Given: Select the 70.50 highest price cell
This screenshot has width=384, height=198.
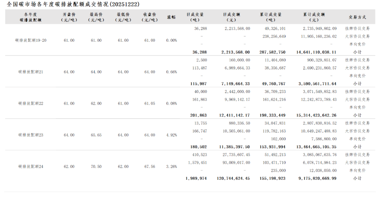Looking at the screenshot, I should (x=96, y=166).
